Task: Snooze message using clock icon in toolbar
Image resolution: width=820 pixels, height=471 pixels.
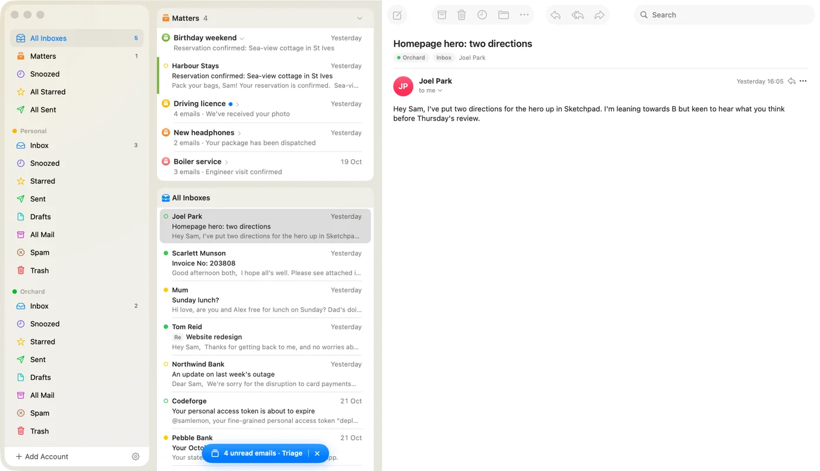Action: pyautogui.click(x=482, y=15)
